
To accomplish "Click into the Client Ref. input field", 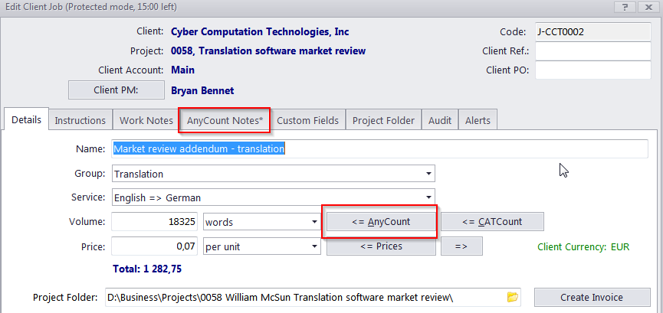I will 592,51.
